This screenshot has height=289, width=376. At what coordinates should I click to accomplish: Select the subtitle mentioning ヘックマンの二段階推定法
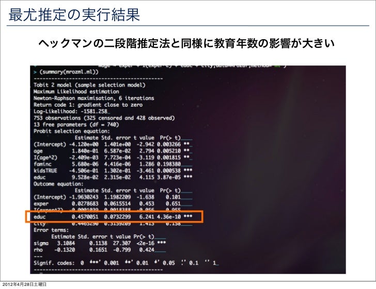pos(186,43)
